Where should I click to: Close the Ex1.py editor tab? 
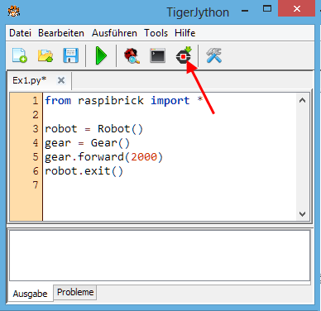(x=61, y=80)
